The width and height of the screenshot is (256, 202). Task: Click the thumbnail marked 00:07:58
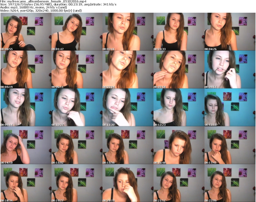(178, 69)
